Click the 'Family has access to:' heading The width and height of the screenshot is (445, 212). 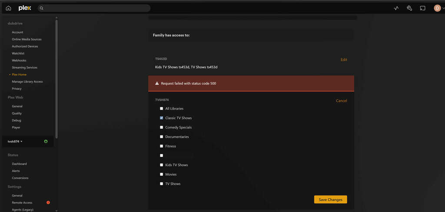point(171,35)
